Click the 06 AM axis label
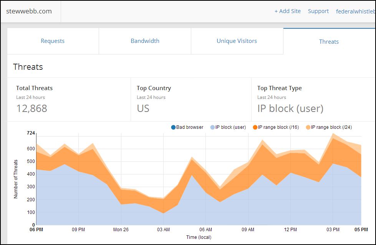 click(205, 229)
